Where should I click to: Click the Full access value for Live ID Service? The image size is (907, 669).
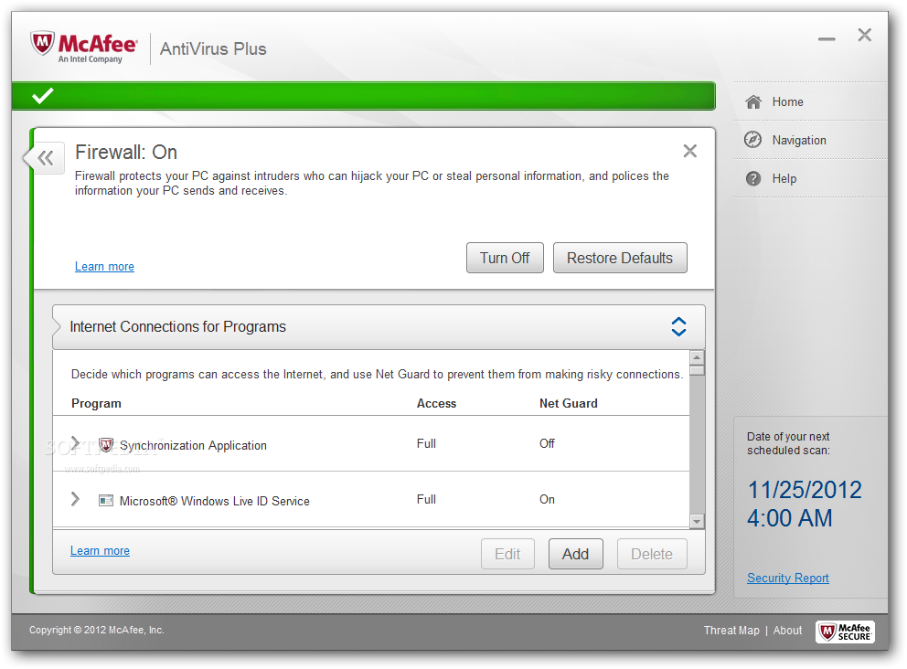coord(426,499)
